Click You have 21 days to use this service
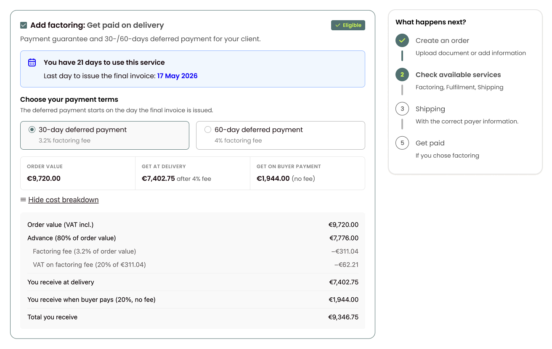 [104, 62]
